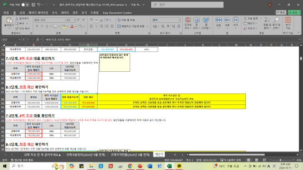Open Find & Select dropdown
This screenshot has height=170, width=303.
[276, 23]
